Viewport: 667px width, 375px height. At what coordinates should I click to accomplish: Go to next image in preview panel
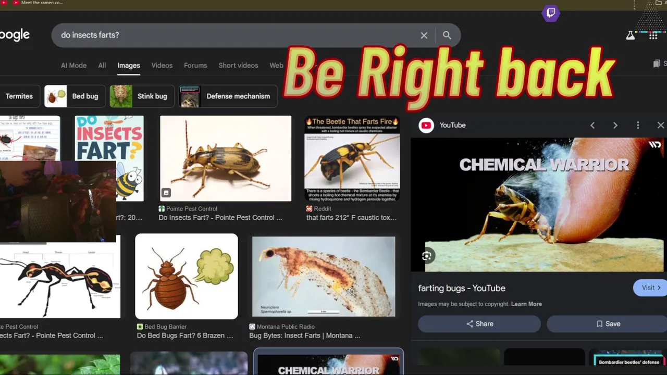coord(615,126)
